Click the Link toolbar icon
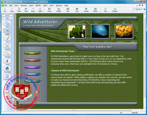 (x=105, y=10)
